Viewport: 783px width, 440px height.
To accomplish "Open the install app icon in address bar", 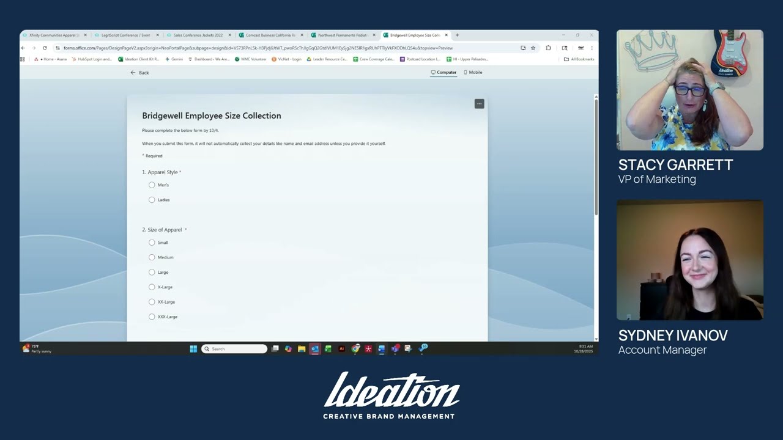I will (x=523, y=48).
